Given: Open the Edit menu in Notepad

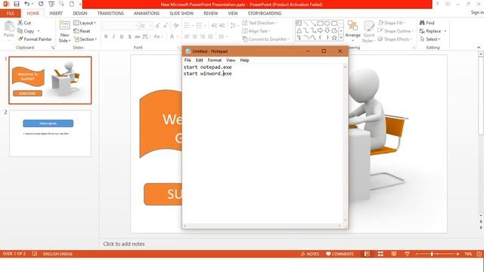Looking at the screenshot, I should (200, 60).
